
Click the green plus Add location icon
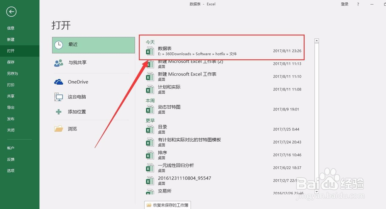[59, 112]
